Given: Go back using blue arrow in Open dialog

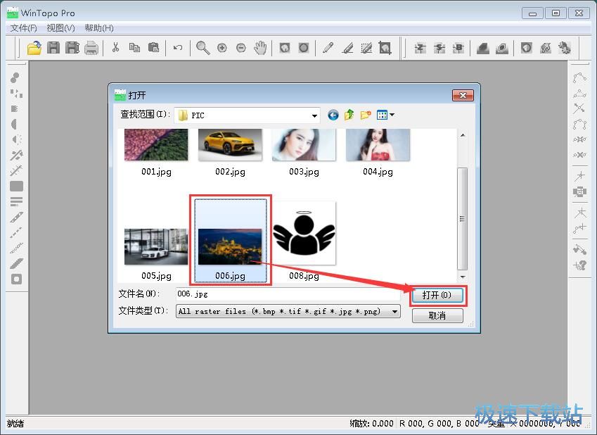Looking at the screenshot, I should [x=333, y=115].
